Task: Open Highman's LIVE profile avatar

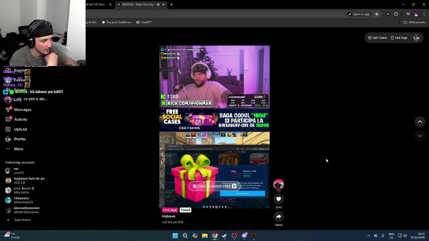Action: click(x=279, y=185)
